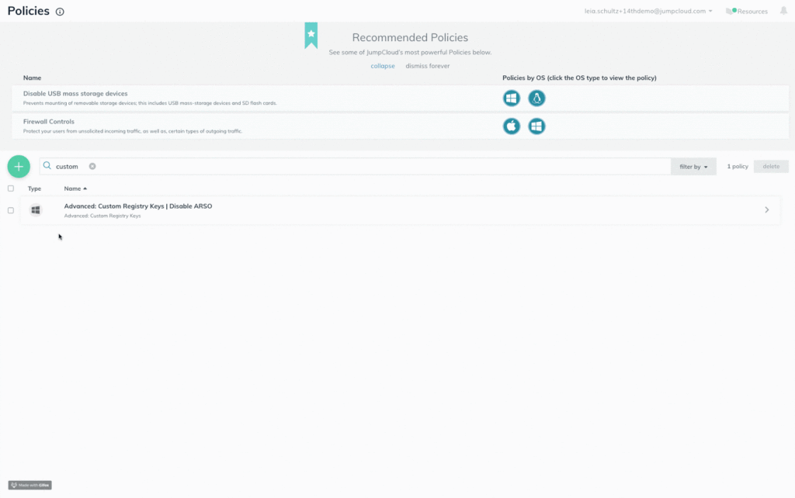Open the notifications bell
The width and height of the screenshot is (795, 498).
(x=783, y=11)
